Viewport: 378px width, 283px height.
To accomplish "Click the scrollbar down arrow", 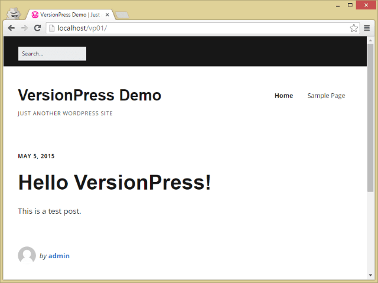I will [x=370, y=275].
